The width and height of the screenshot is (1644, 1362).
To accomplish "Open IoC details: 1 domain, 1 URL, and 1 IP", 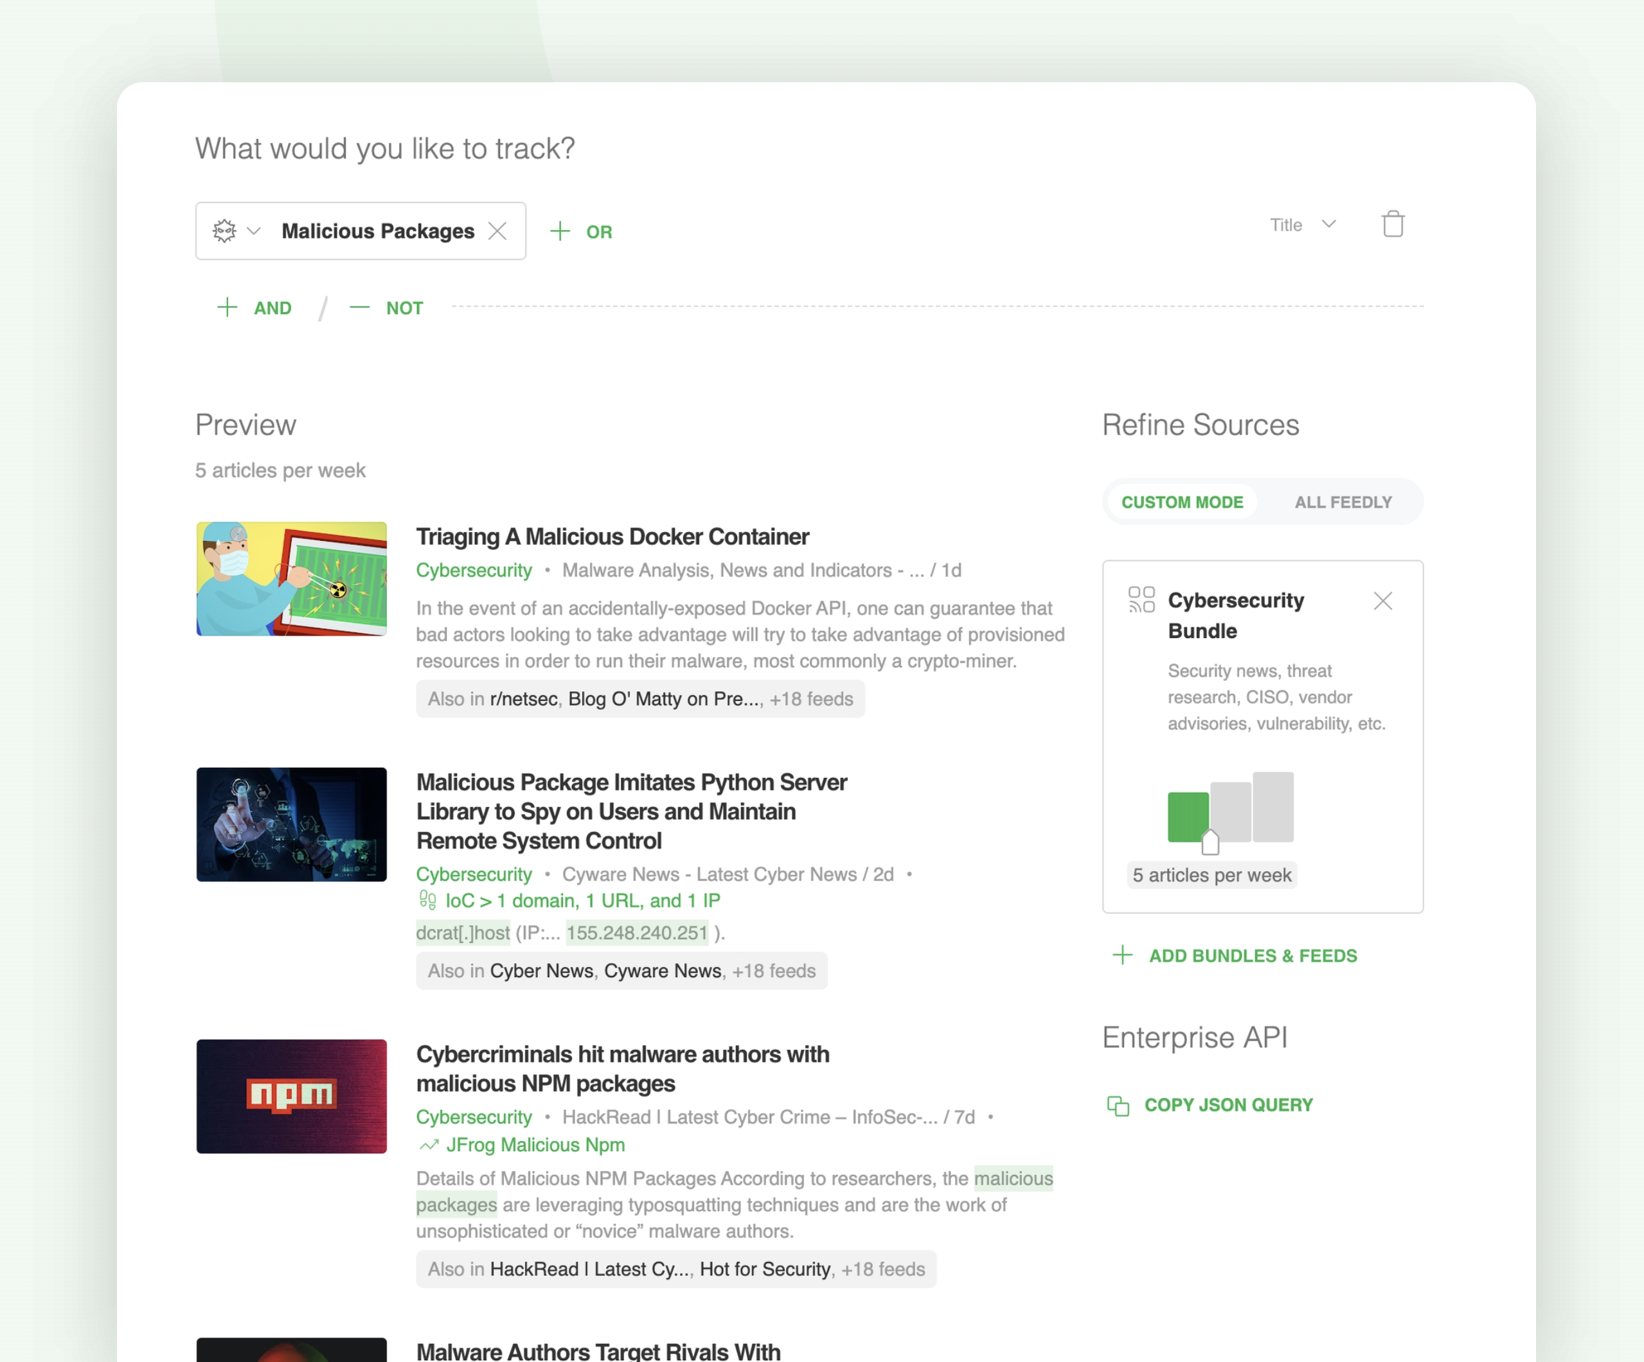I will (x=582, y=901).
